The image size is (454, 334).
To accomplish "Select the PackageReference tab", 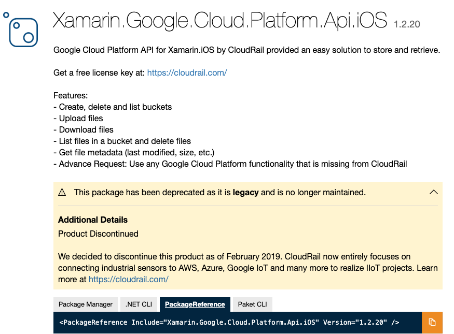I will 195,304.
